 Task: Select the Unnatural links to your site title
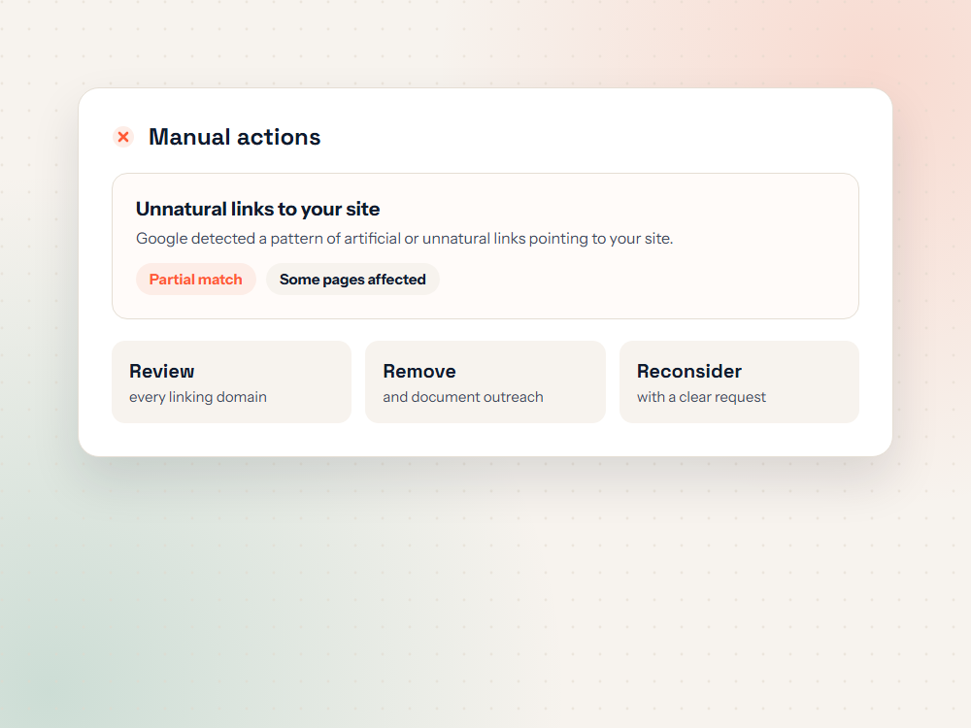point(257,210)
